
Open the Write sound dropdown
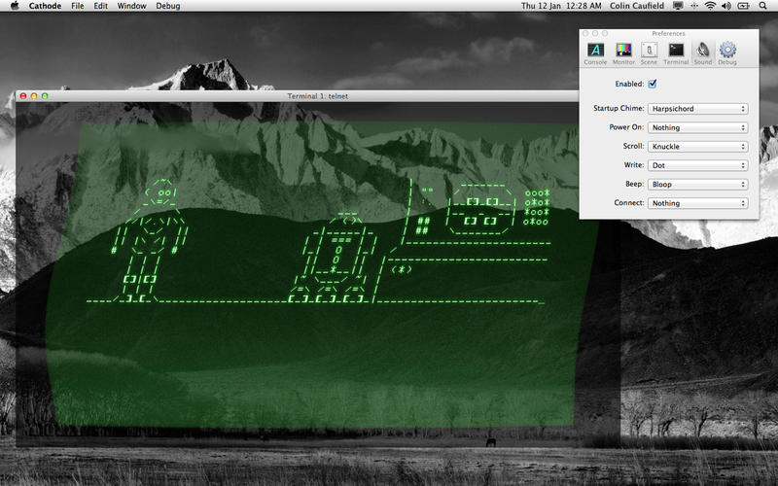tap(697, 165)
